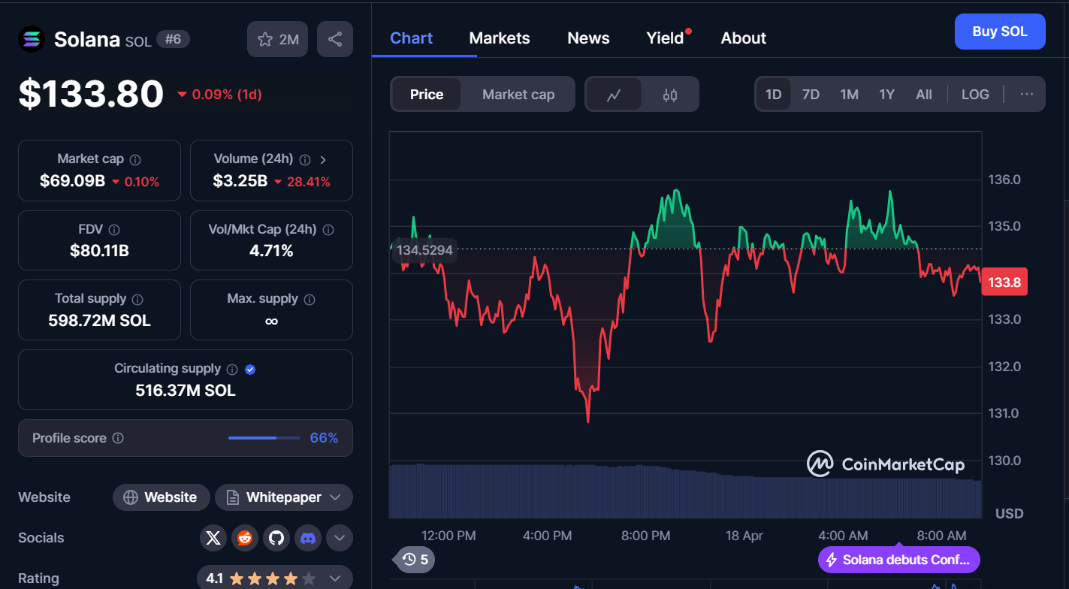Set chart range to 7D
Viewport: 1069px width, 589px height.
pos(811,95)
